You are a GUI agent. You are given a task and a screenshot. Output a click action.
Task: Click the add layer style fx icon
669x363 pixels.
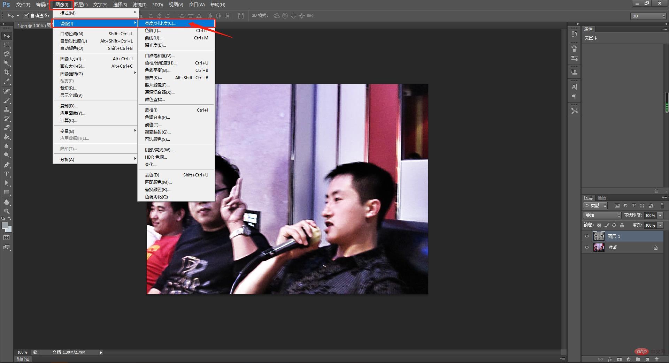point(610,360)
